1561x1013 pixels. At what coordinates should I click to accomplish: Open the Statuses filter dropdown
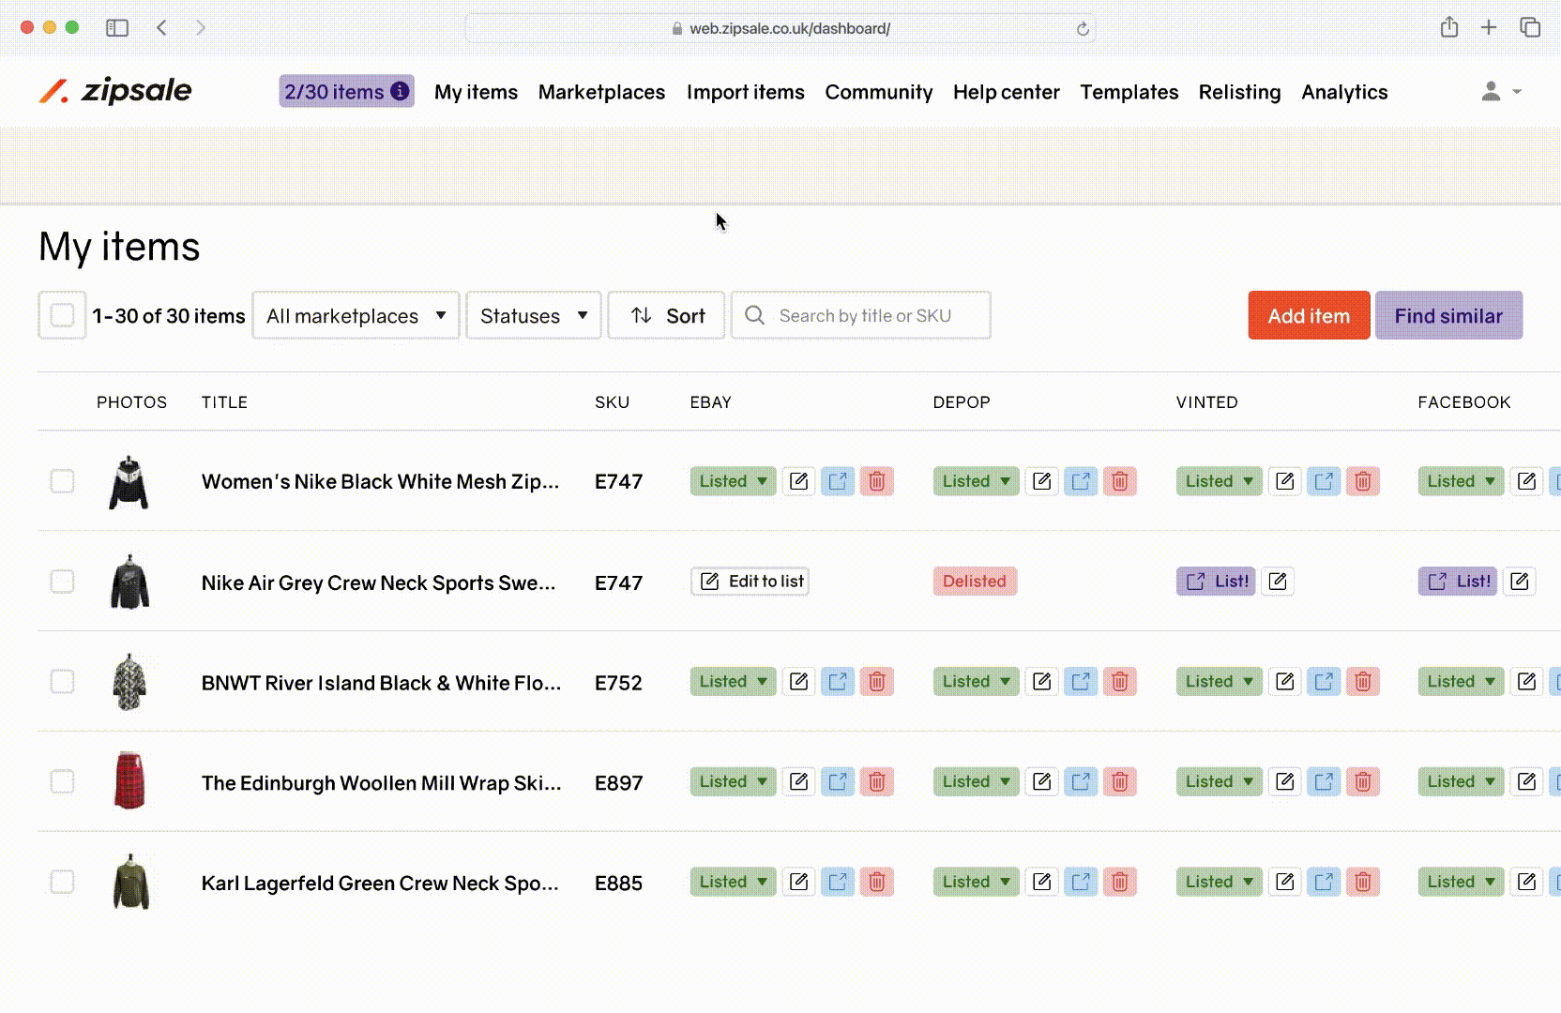[x=533, y=315]
